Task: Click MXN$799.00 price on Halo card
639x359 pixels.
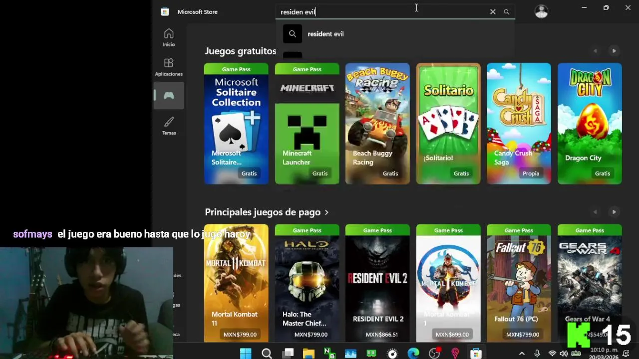Action: 311,335
